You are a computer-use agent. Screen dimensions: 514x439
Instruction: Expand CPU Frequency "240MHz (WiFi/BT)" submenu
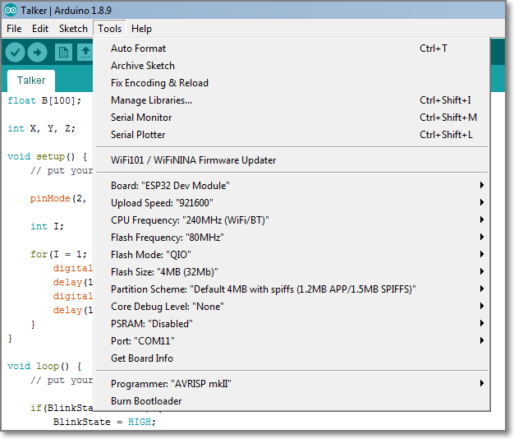[x=291, y=220]
